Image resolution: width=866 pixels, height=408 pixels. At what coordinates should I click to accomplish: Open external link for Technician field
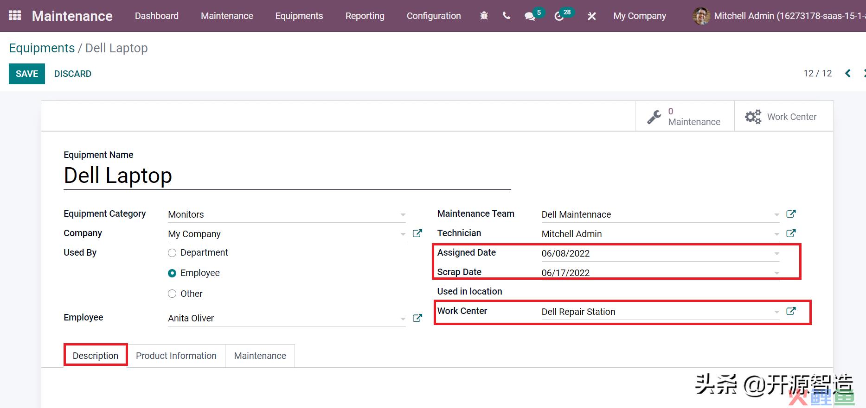(x=791, y=233)
